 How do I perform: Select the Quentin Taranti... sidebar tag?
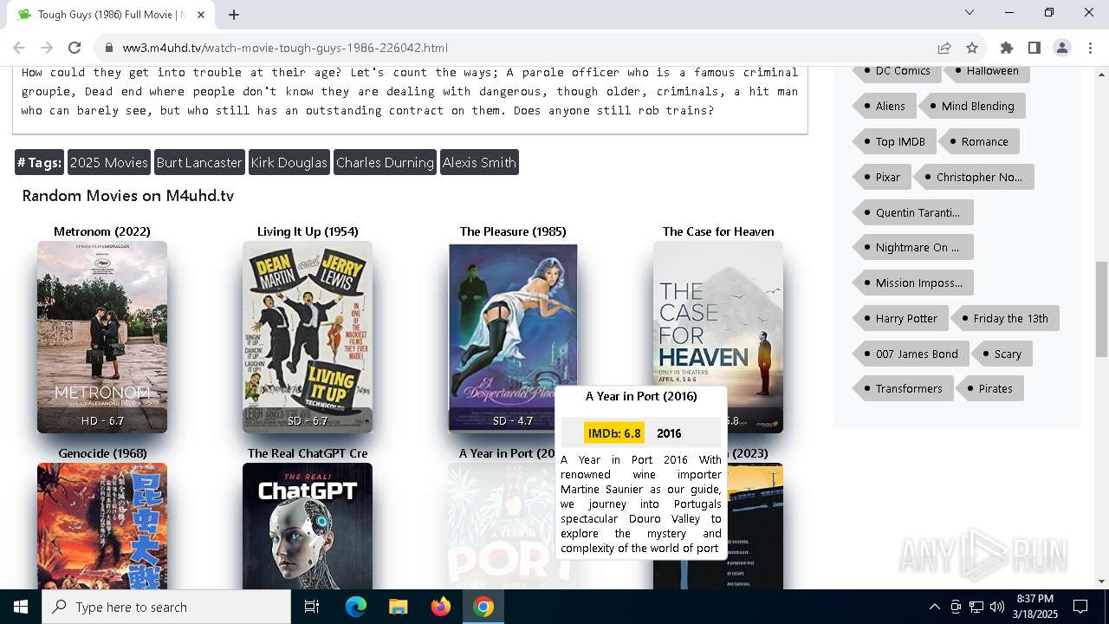913,212
